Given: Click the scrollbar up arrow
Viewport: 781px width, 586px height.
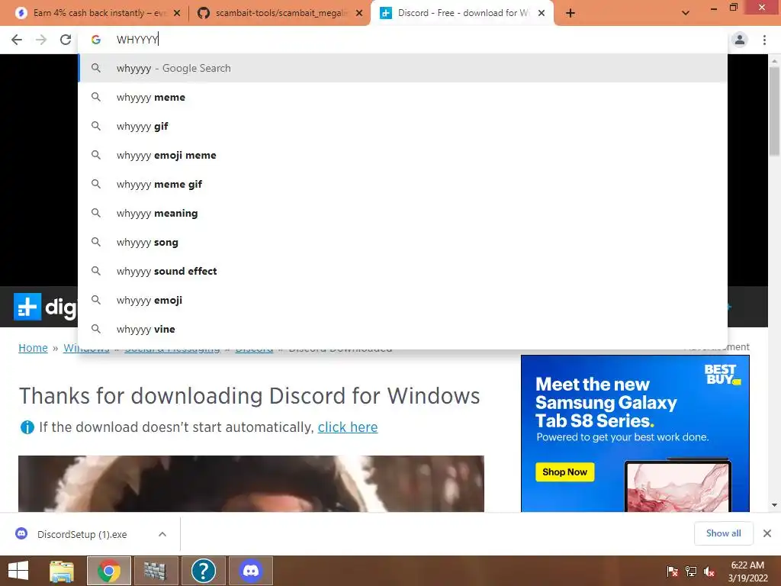Looking at the screenshot, I should [774, 60].
